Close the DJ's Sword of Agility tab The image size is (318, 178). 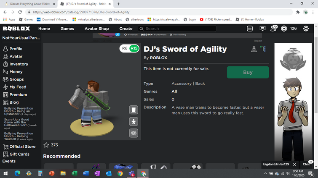(110, 4)
